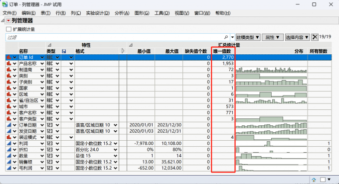This screenshot has width=339, height=184.
Task: Click the nominal icon beside 装运模式
Action: pos(8,137)
